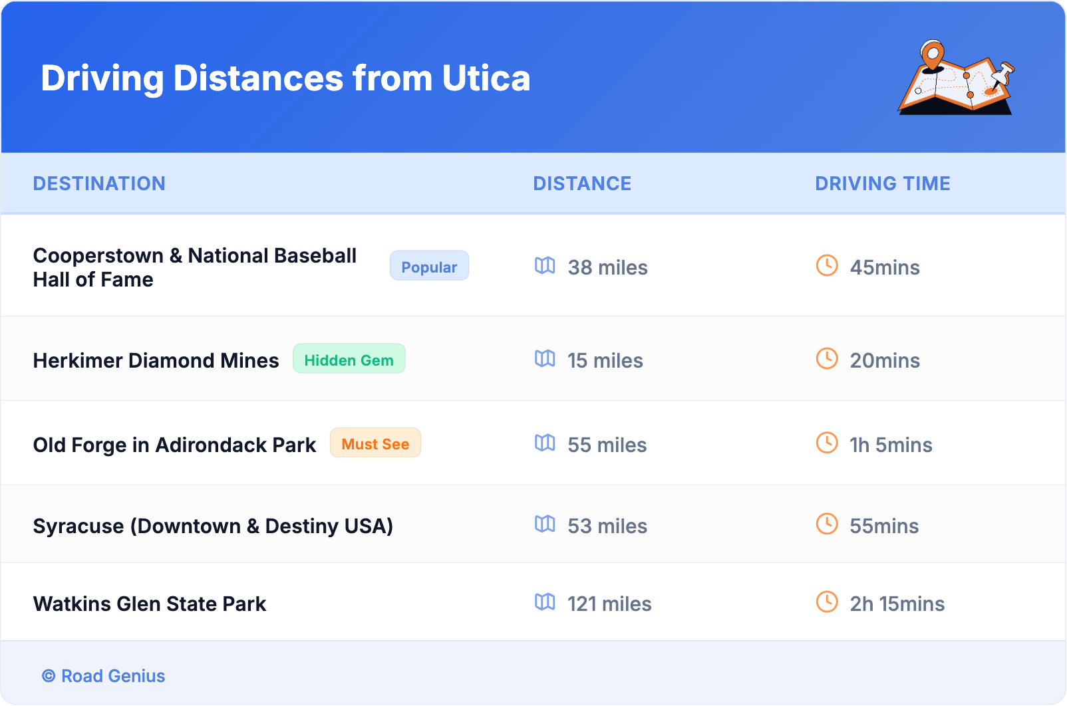This screenshot has width=1067, height=706.
Task: Select the Hidden Gem badge
Action: point(349,360)
